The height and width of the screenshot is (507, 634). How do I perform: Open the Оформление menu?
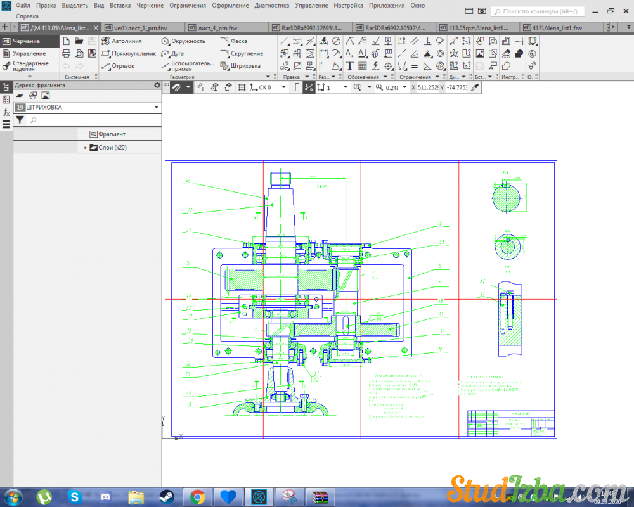coord(230,5)
